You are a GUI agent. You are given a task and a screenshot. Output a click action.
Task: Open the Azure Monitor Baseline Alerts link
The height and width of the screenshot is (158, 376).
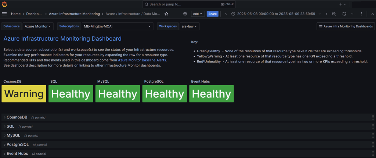[142, 60]
